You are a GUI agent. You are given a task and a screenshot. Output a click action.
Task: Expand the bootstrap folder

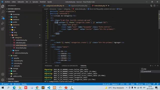point(16,14)
